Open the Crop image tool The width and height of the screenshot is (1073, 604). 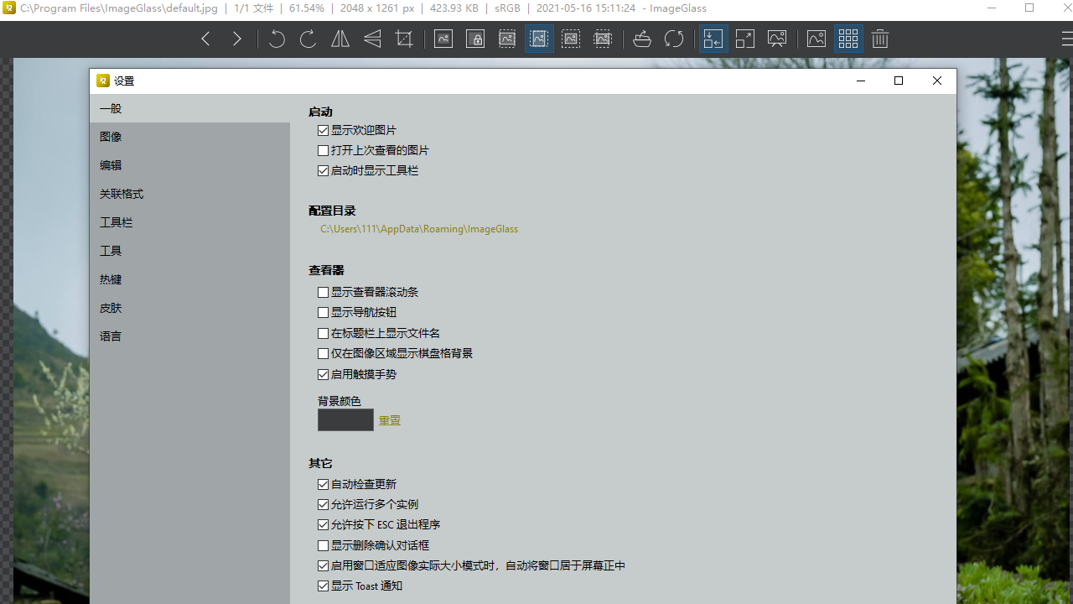coord(404,39)
